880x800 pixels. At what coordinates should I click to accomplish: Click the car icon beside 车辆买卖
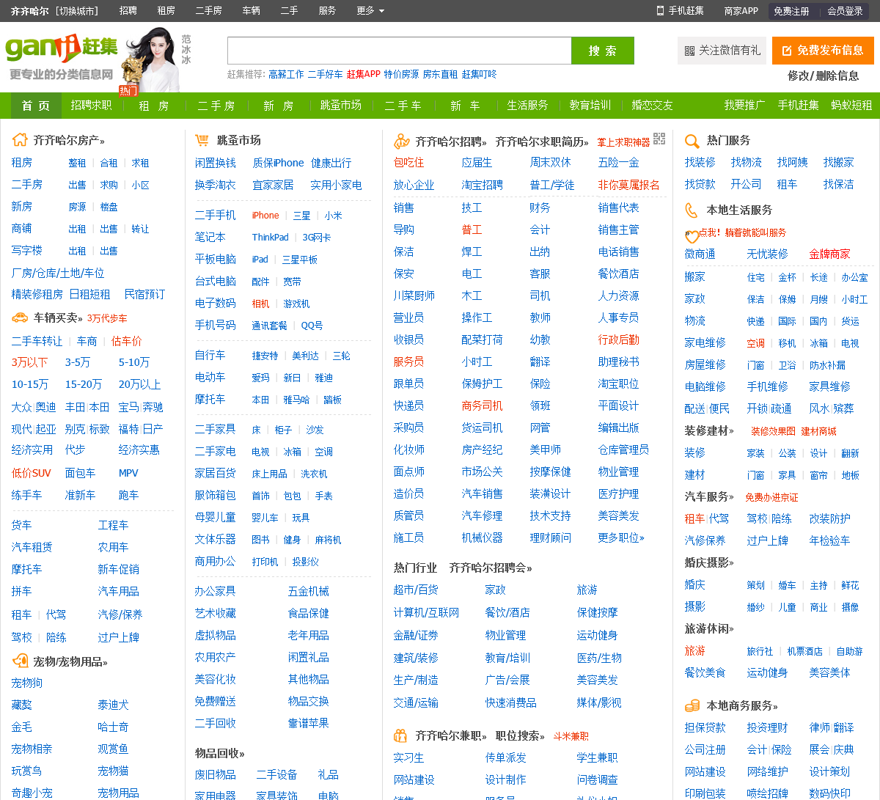[20, 318]
